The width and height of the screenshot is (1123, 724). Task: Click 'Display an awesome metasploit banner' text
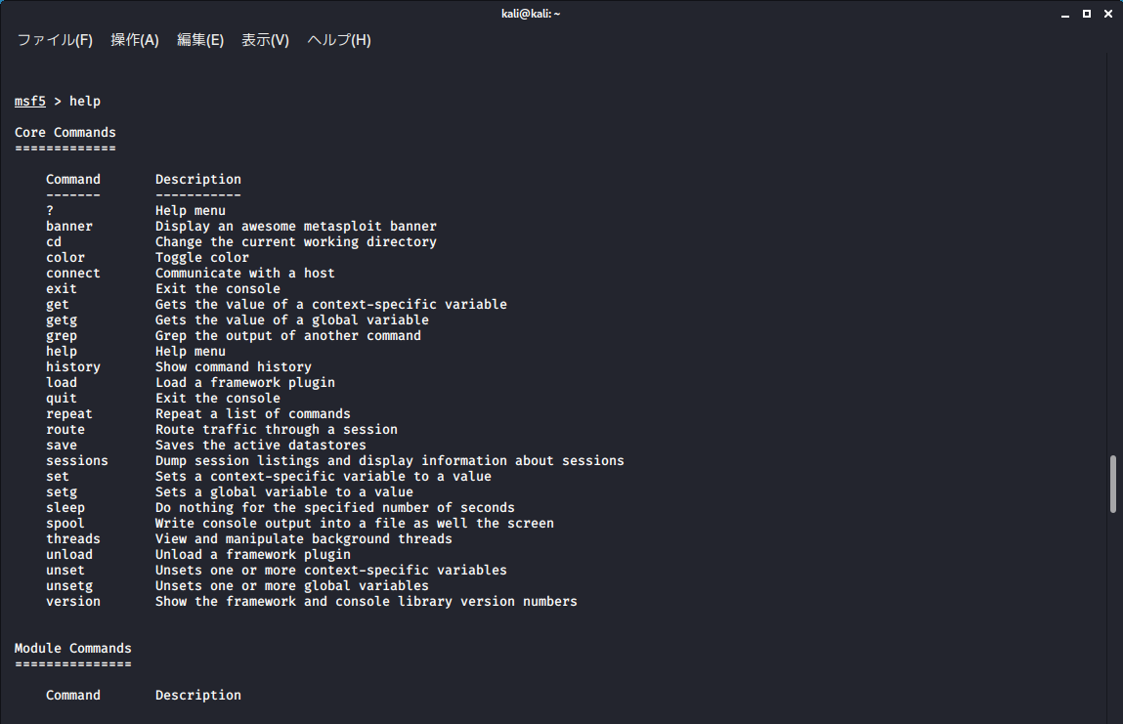[296, 227]
